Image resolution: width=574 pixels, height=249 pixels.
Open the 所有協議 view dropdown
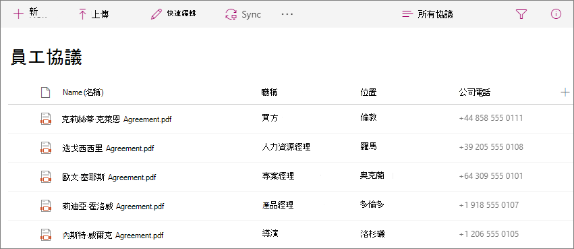pyautogui.click(x=435, y=14)
